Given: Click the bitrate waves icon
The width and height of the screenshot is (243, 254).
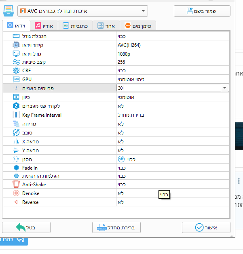Looking at the screenshot, I should pos(16,62).
